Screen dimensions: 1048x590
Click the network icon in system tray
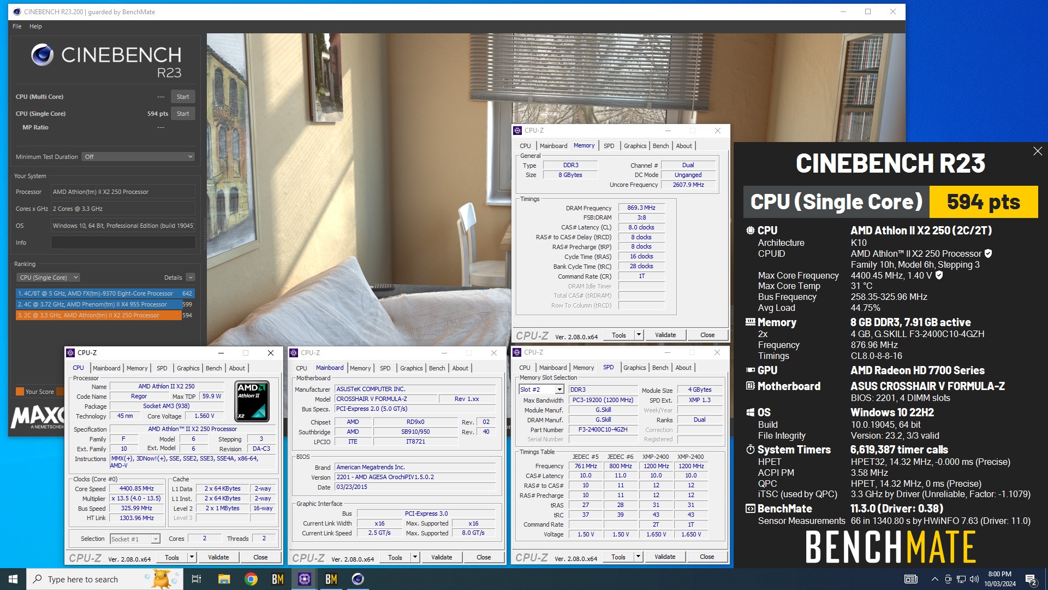(961, 579)
